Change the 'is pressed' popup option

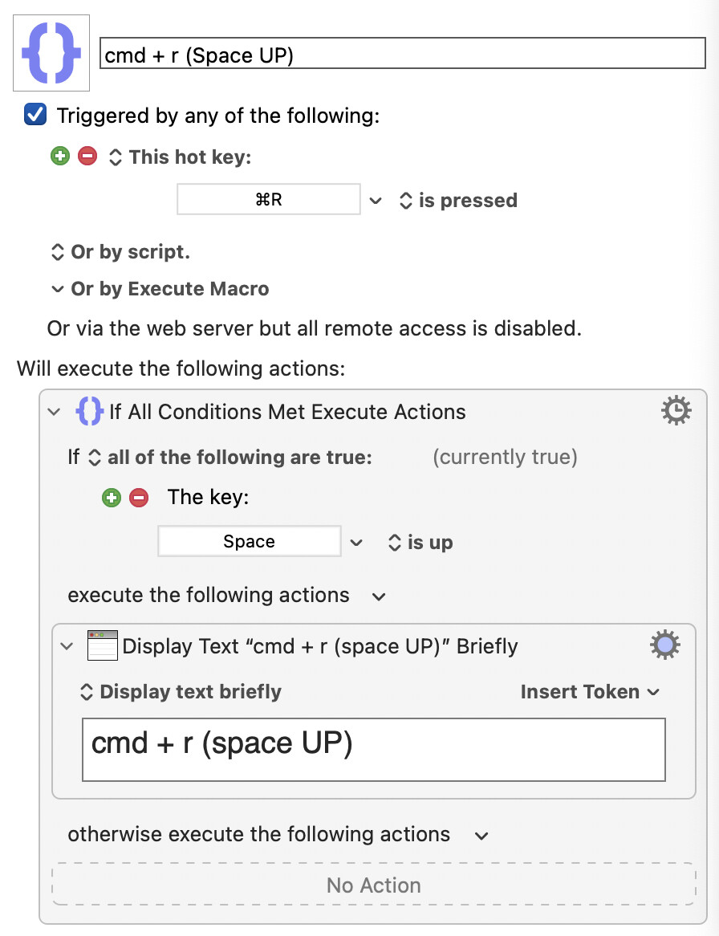[x=458, y=200]
